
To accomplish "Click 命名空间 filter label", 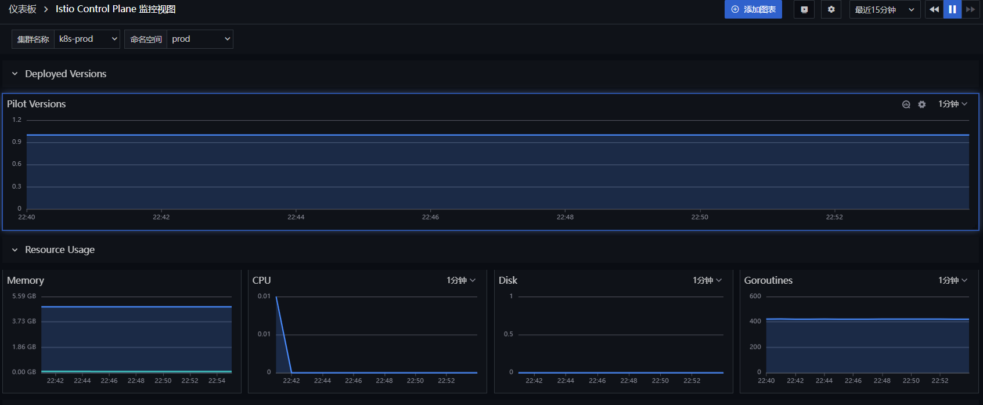I will [x=146, y=39].
